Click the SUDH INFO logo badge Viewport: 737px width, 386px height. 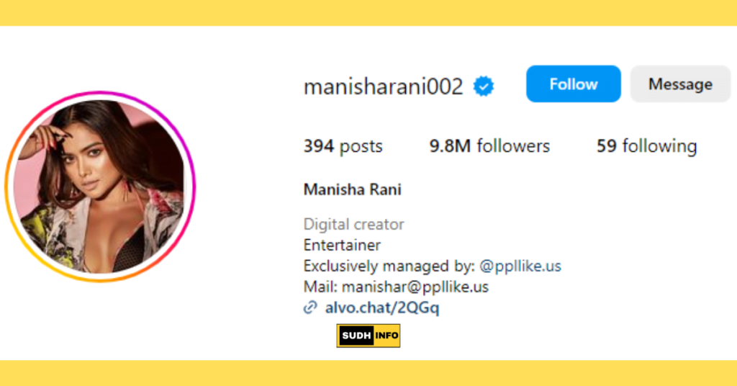(x=368, y=336)
